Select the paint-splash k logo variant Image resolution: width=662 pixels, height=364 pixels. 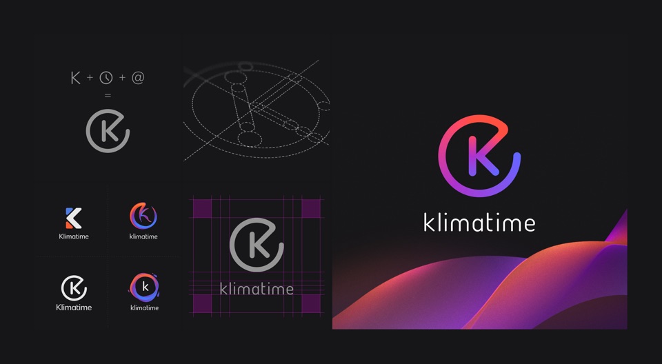coord(144,287)
